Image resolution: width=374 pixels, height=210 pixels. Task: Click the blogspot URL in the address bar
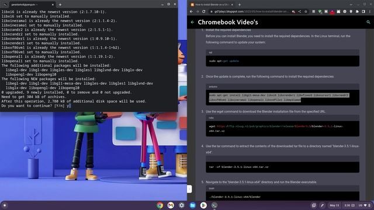(251, 12)
